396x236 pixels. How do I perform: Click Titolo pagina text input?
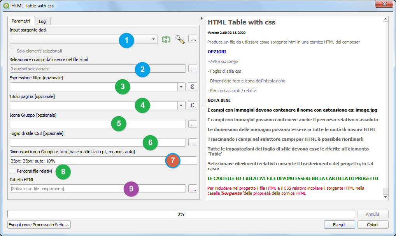pos(93,105)
